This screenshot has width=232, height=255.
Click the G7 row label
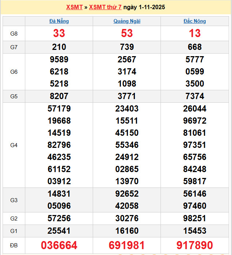(14, 47)
